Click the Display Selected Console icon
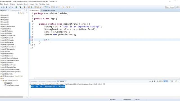 [x=172, y=81]
